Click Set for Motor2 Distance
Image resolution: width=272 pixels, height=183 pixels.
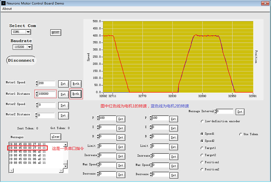pyautogui.click(x=63, y=116)
